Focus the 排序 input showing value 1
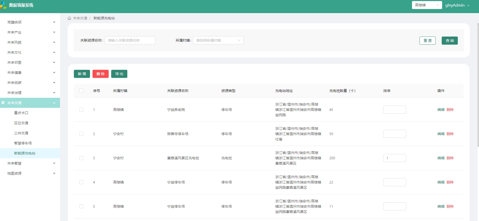The image size is (479, 221). click(395, 158)
